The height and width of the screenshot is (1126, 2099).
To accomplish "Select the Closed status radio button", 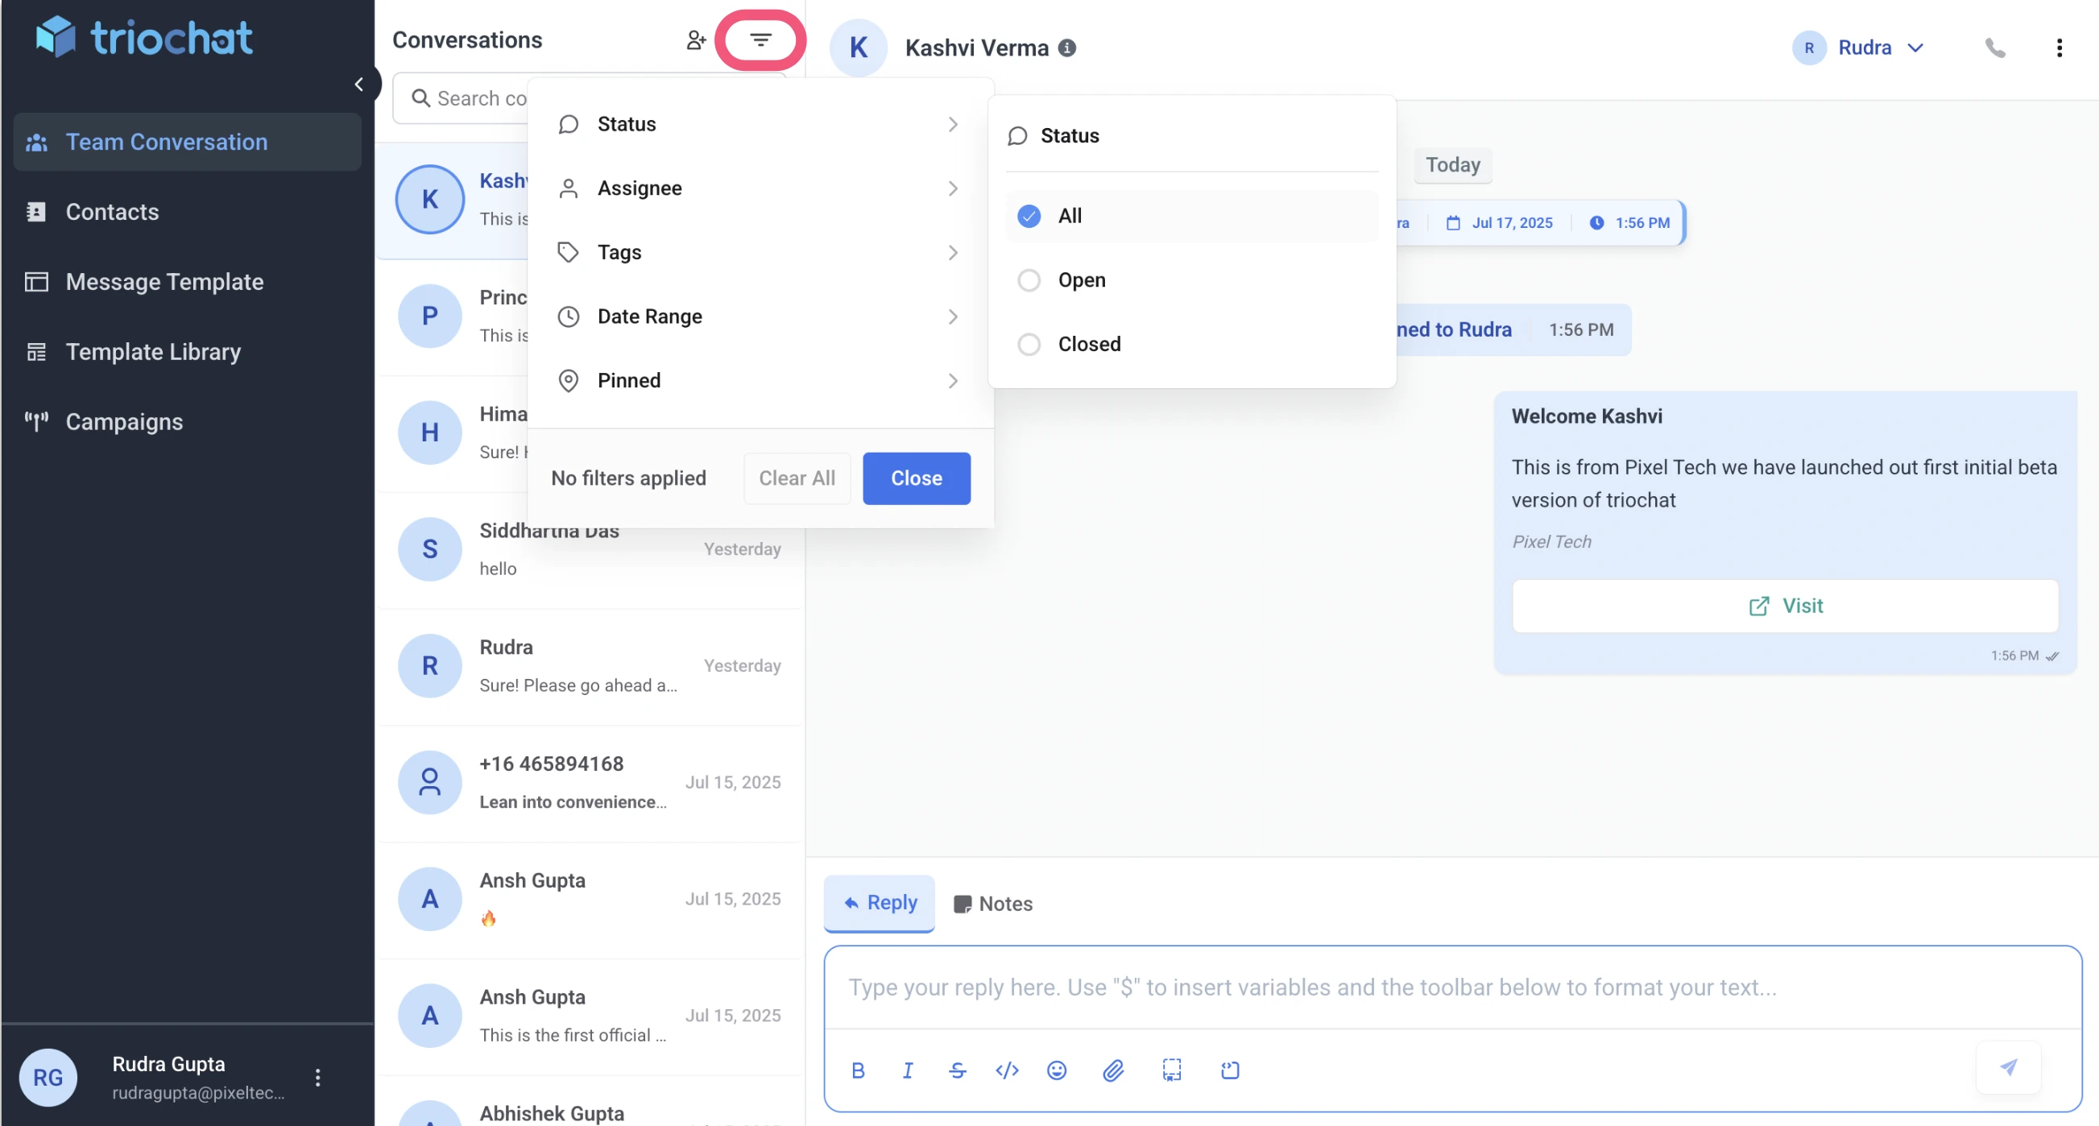I will (1029, 344).
